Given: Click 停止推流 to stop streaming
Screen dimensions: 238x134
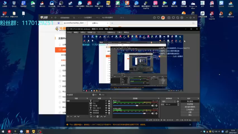Looking at the screenshot, I should (x=190, y=101).
